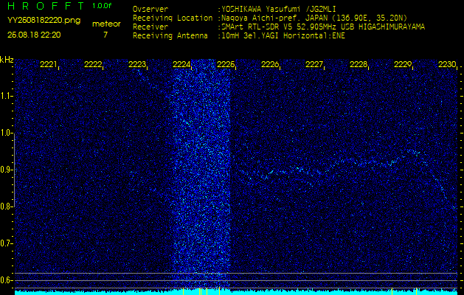Click the 'meteor' count label
The width and height of the screenshot is (464, 295).
click(106, 24)
